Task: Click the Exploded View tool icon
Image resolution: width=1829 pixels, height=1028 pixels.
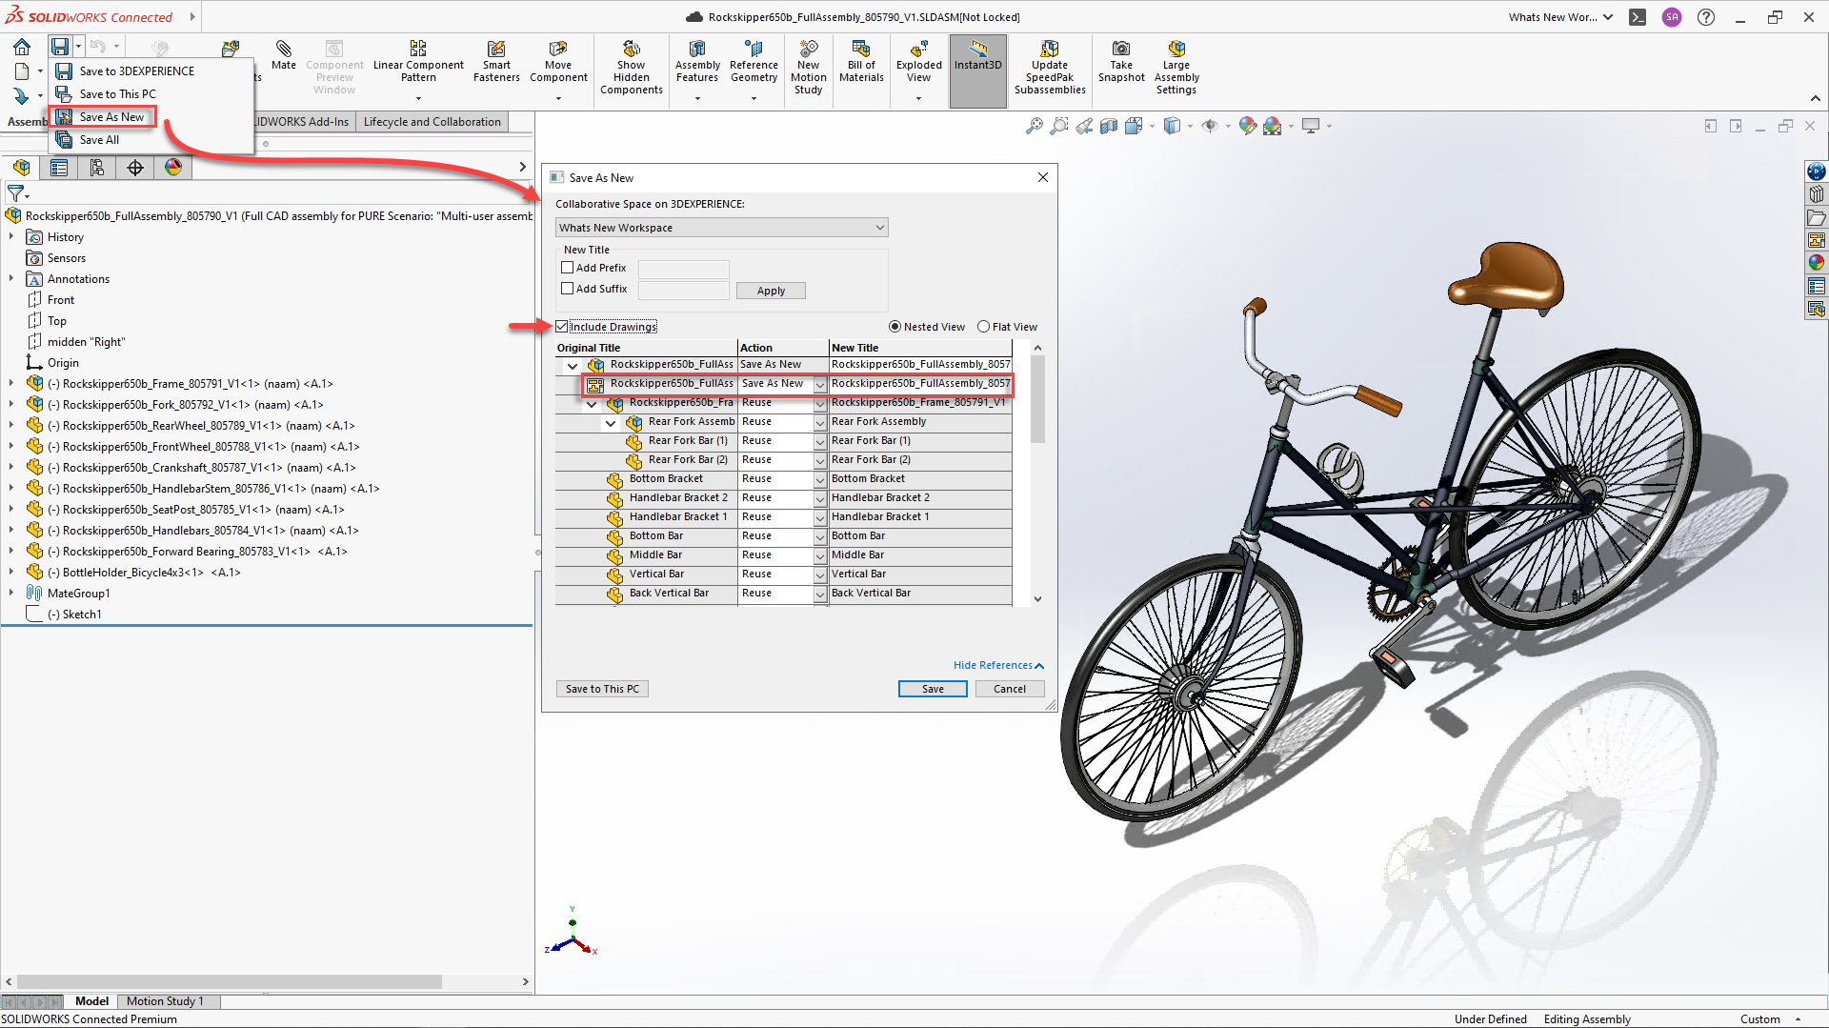Action: tap(918, 50)
